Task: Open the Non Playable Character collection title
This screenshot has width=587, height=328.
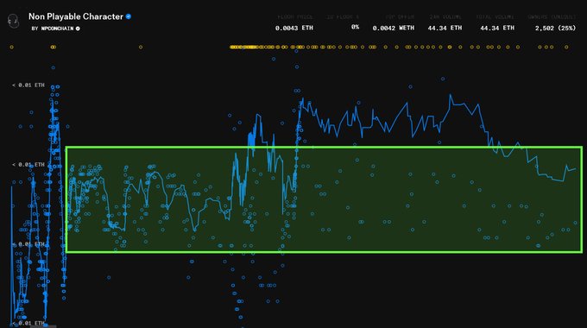Action: click(x=76, y=16)
